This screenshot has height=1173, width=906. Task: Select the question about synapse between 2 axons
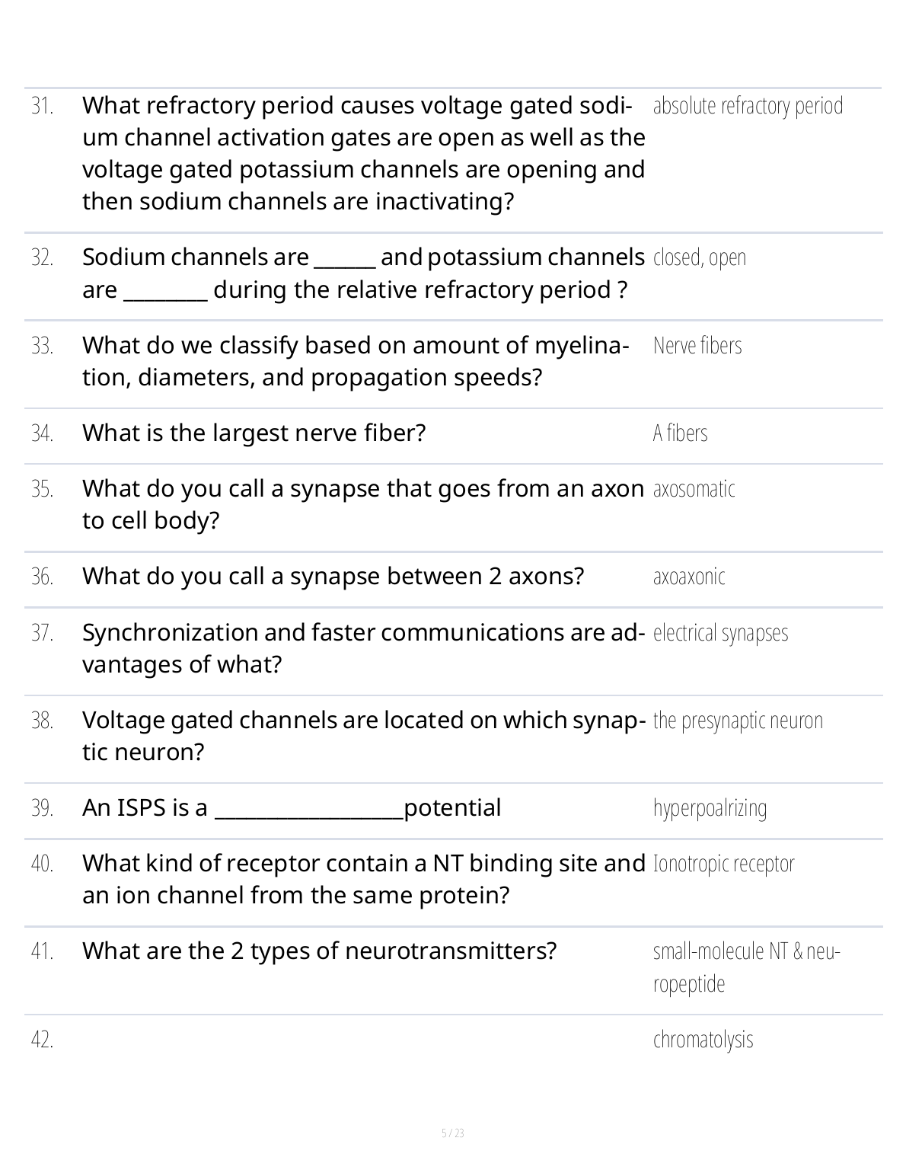[333, 577]
